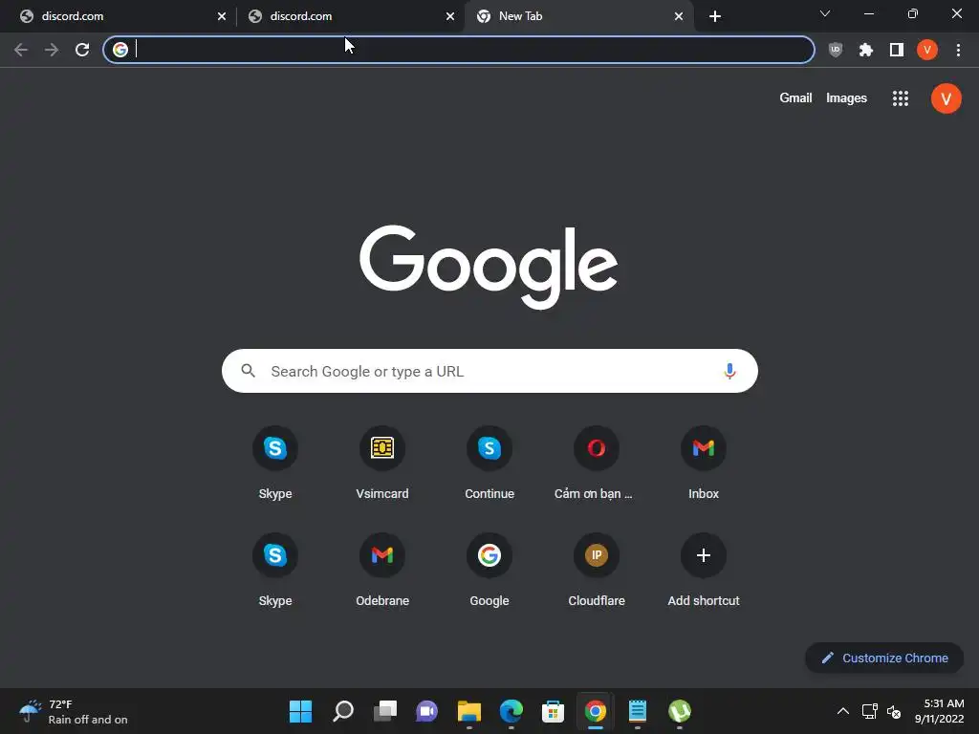Click the browser back arrow

click(21, 50)
